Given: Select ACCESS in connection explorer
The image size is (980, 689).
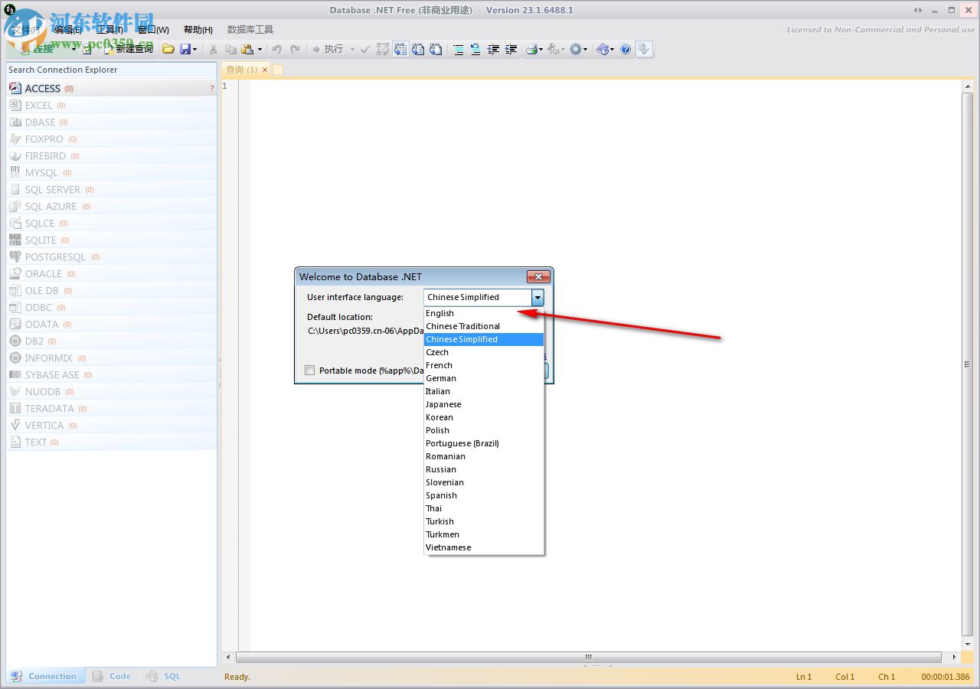Looking at the screenshot, I should [112, 89].
